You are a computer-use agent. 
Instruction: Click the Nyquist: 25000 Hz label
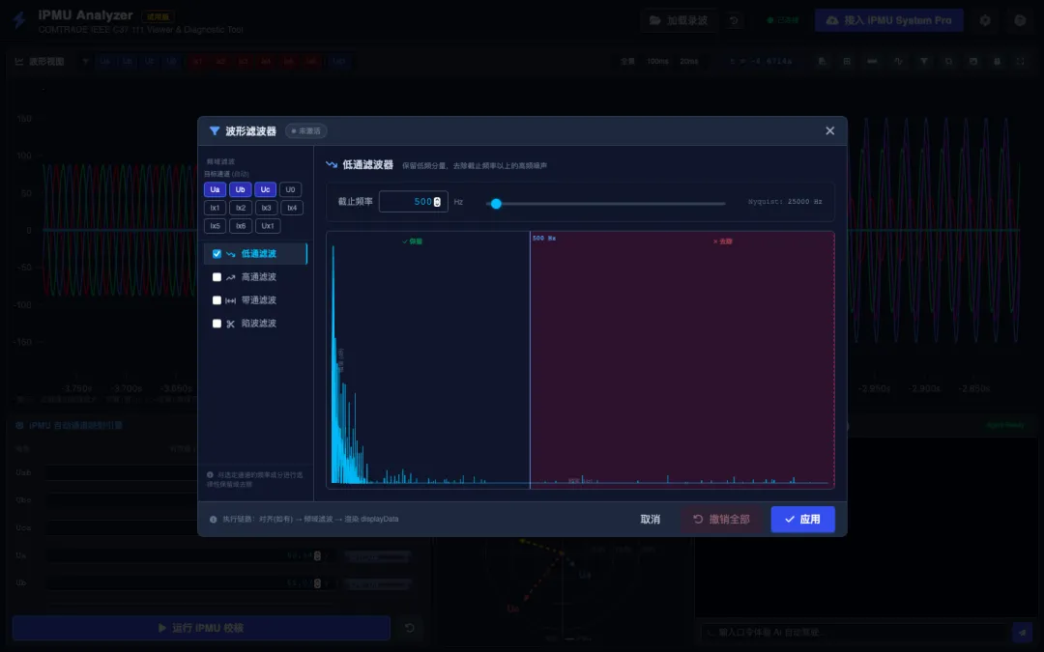tap(785, 202)
